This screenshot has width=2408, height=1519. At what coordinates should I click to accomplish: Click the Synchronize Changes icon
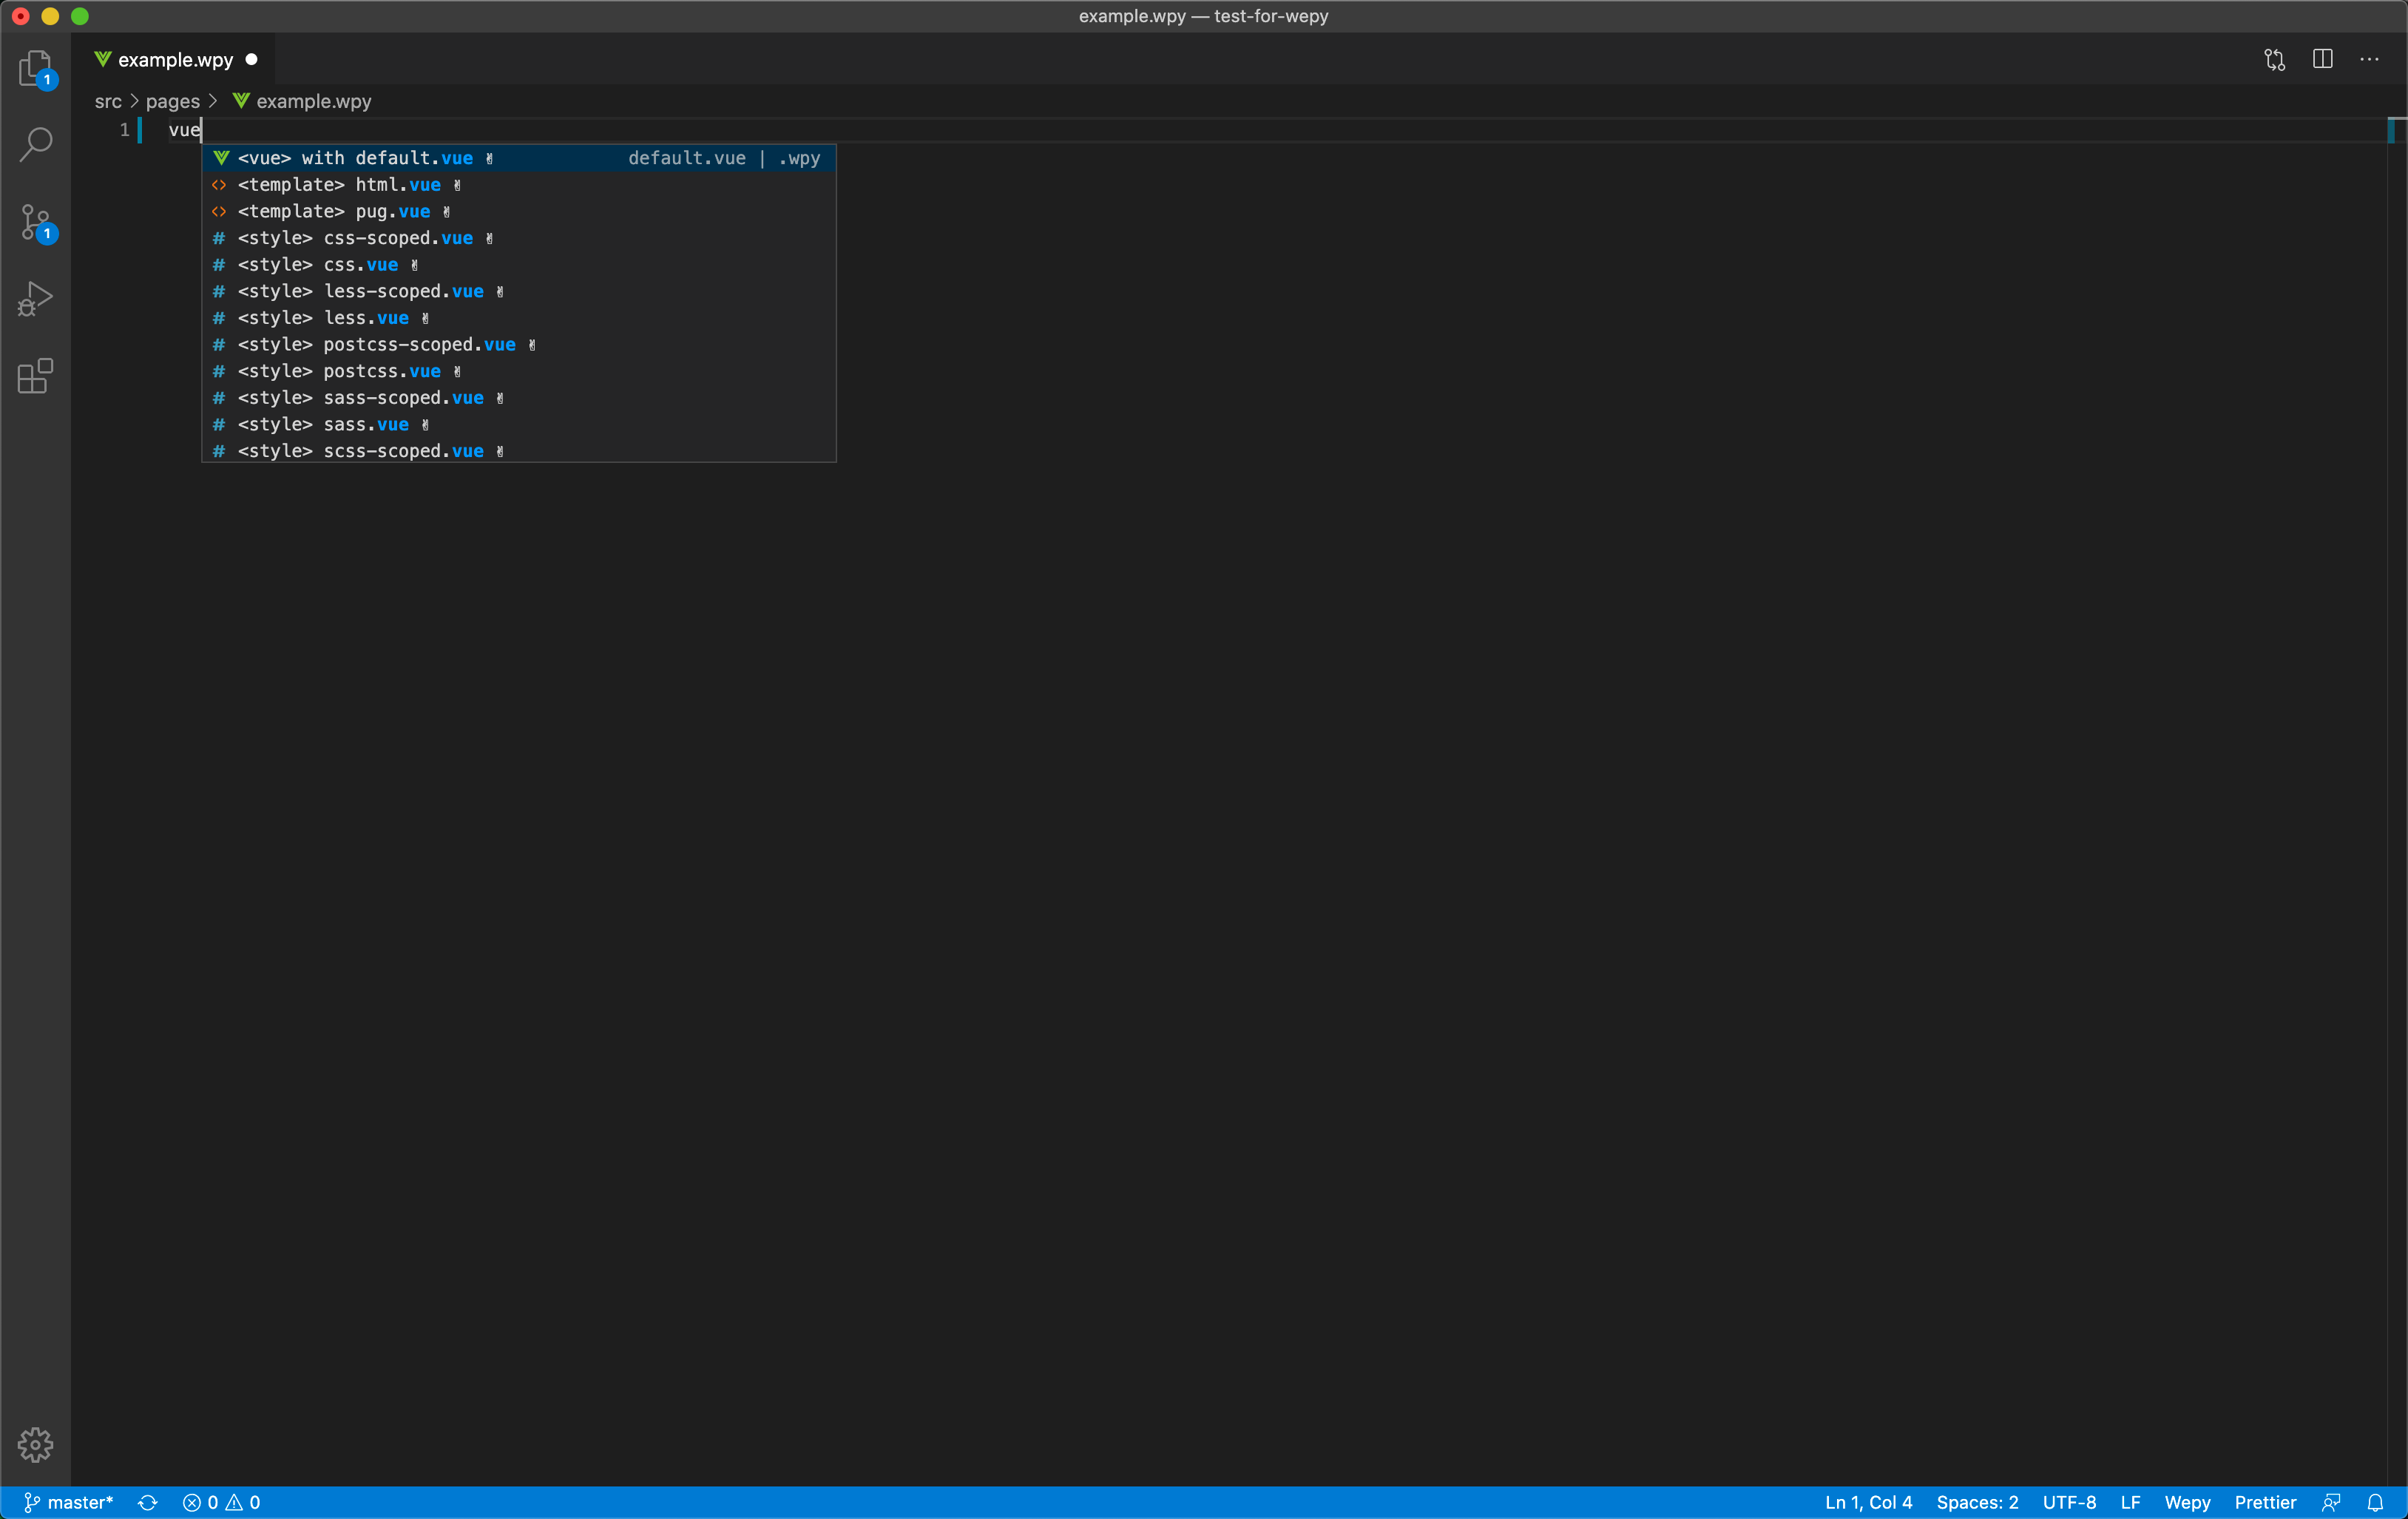click(148, 1502)
